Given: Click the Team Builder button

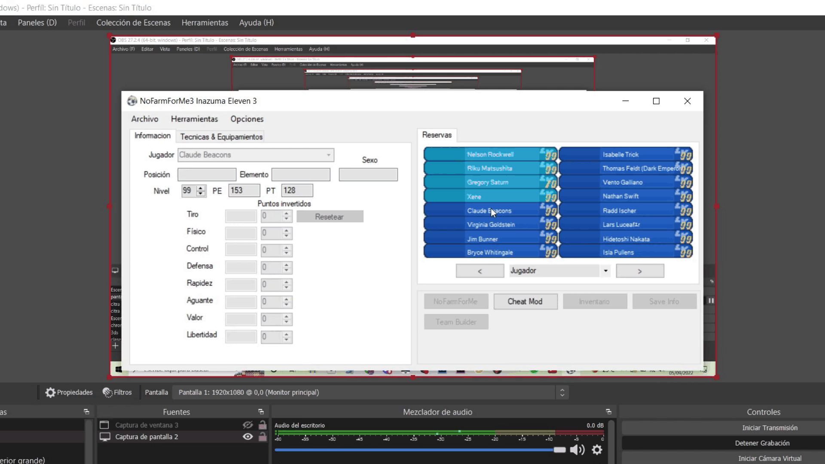Looking at the screenshot, I should [456, 322].
